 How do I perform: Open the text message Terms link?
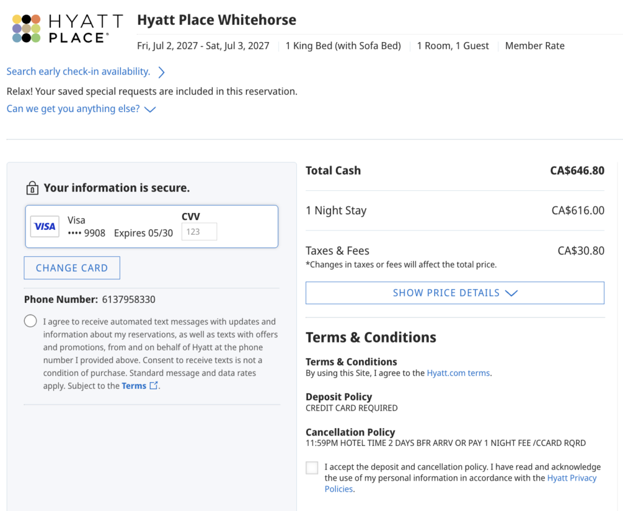click(134, 386)
